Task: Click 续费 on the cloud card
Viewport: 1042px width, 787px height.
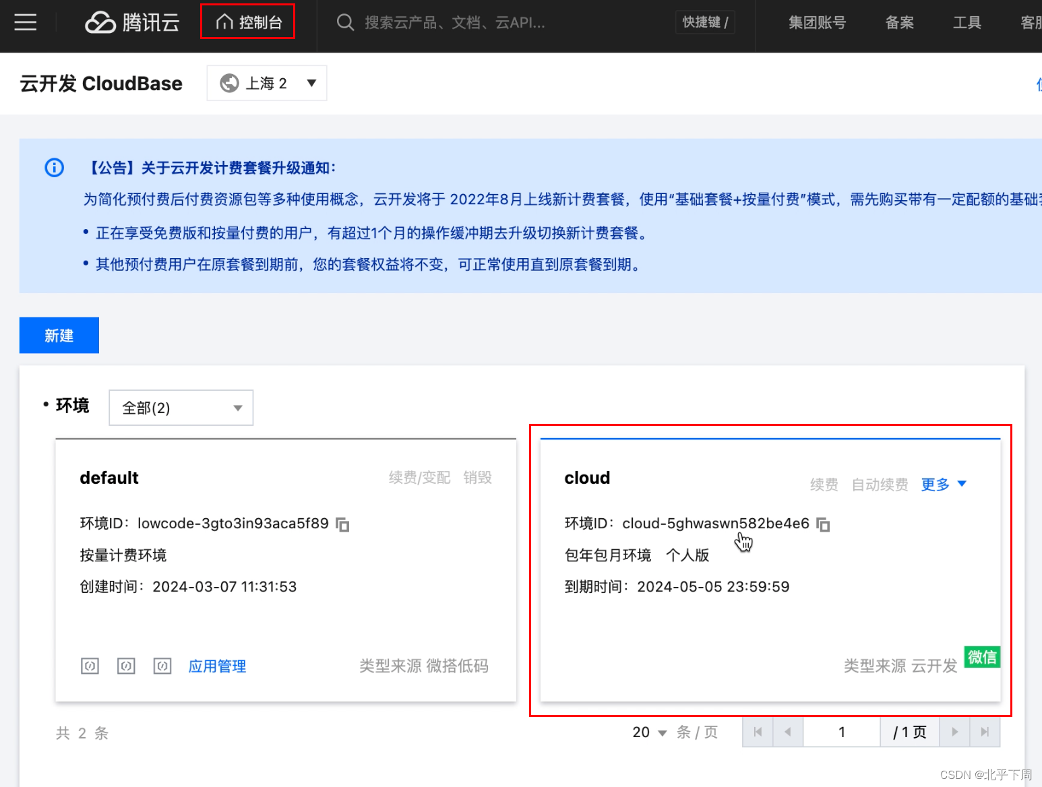Action: coord(824,484)
